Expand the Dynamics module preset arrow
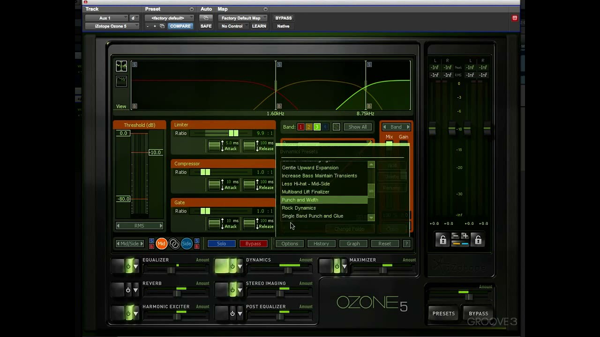 (x=240, y=266)
